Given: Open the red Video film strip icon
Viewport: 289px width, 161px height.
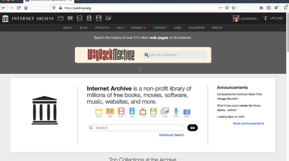Looking at the screenshot, I should [121, 111].
